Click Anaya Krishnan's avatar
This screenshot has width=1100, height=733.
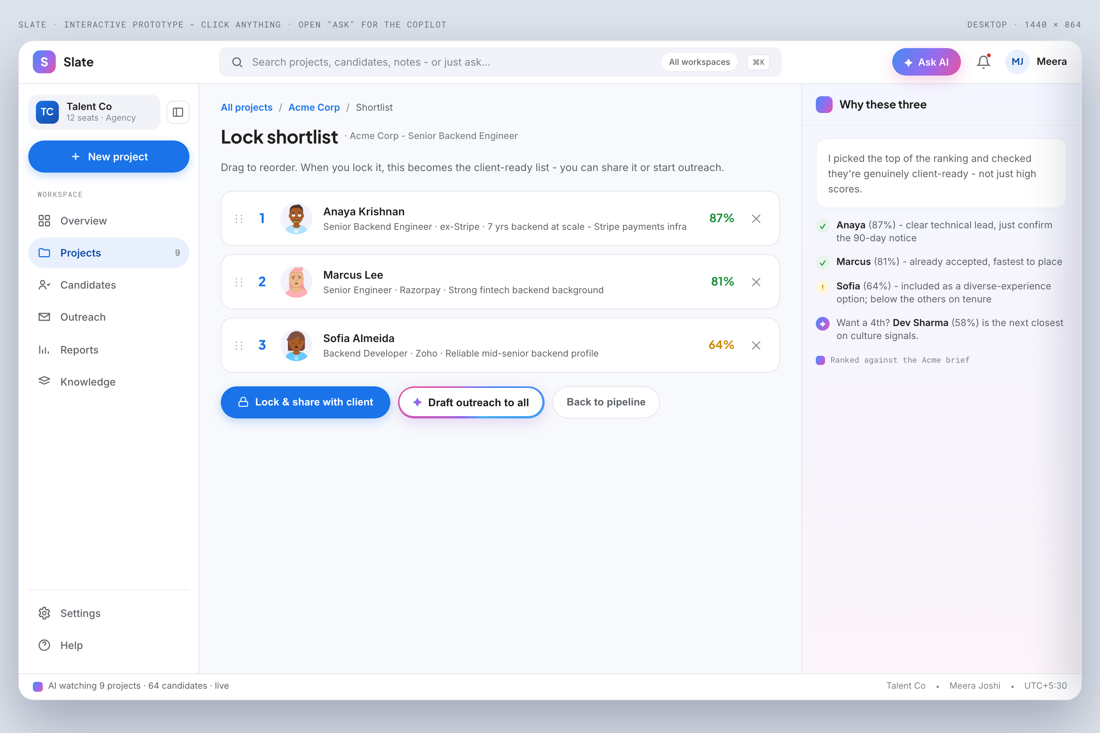pyautogui.click(x=296, y=218)
